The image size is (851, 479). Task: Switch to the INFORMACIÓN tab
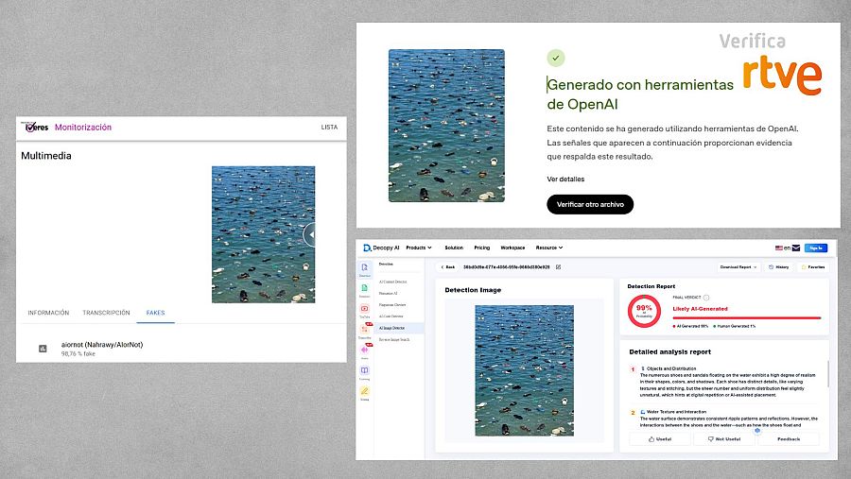(48, 313)
